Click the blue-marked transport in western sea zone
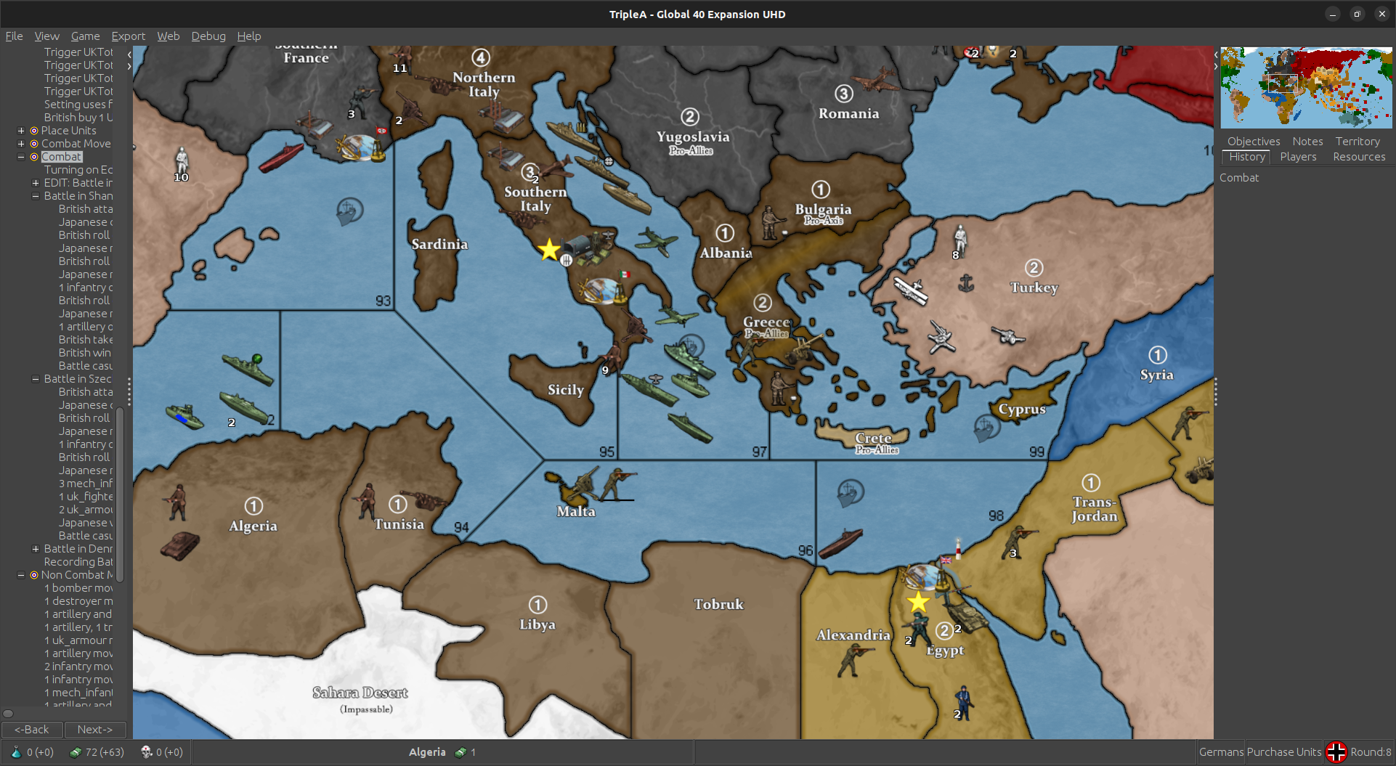This screenshot has width=1396, height=766. click(184, 416)
